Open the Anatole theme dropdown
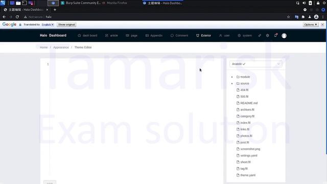 256,64
